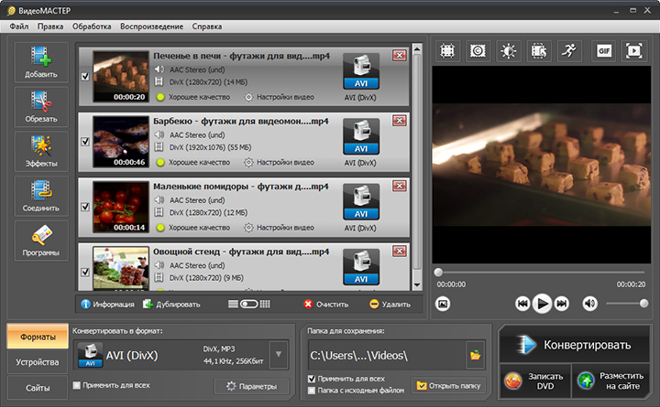Click Очистить to clear the list
This screenshot has width=660, height=407.
pyautogui.click(x=326, y=304)
